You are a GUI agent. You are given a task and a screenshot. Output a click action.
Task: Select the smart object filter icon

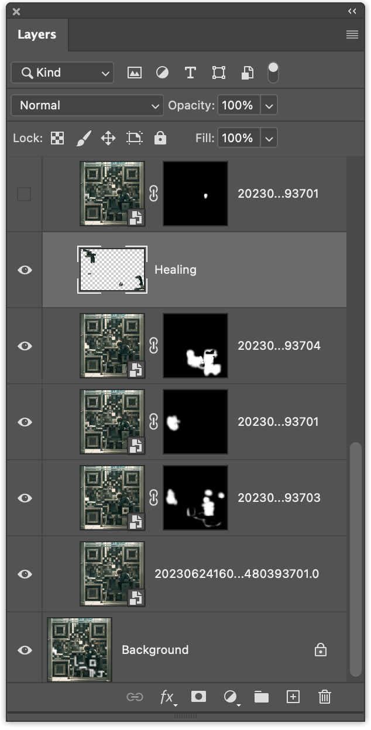coord(247,73)
